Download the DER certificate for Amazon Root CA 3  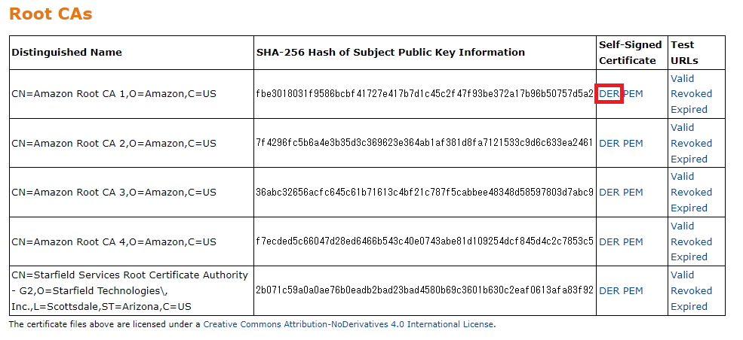(609, 193)
